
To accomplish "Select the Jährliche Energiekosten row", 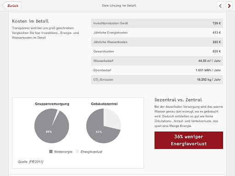I will [x=157, y=33].
